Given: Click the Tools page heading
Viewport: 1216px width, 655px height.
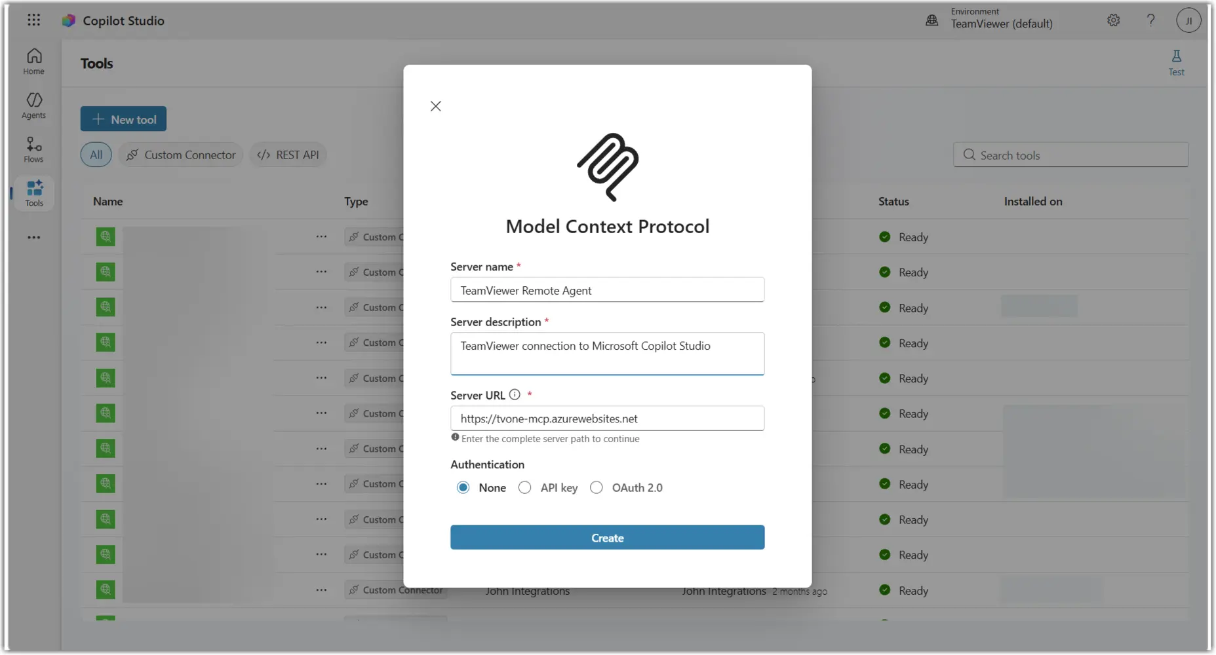Looking at the screenshot, I should tap(97, 64).
